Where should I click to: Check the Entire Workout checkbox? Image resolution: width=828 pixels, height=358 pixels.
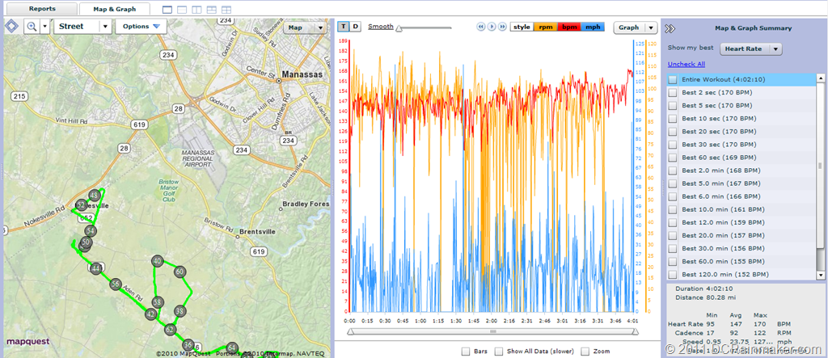[x=672, y=80]
